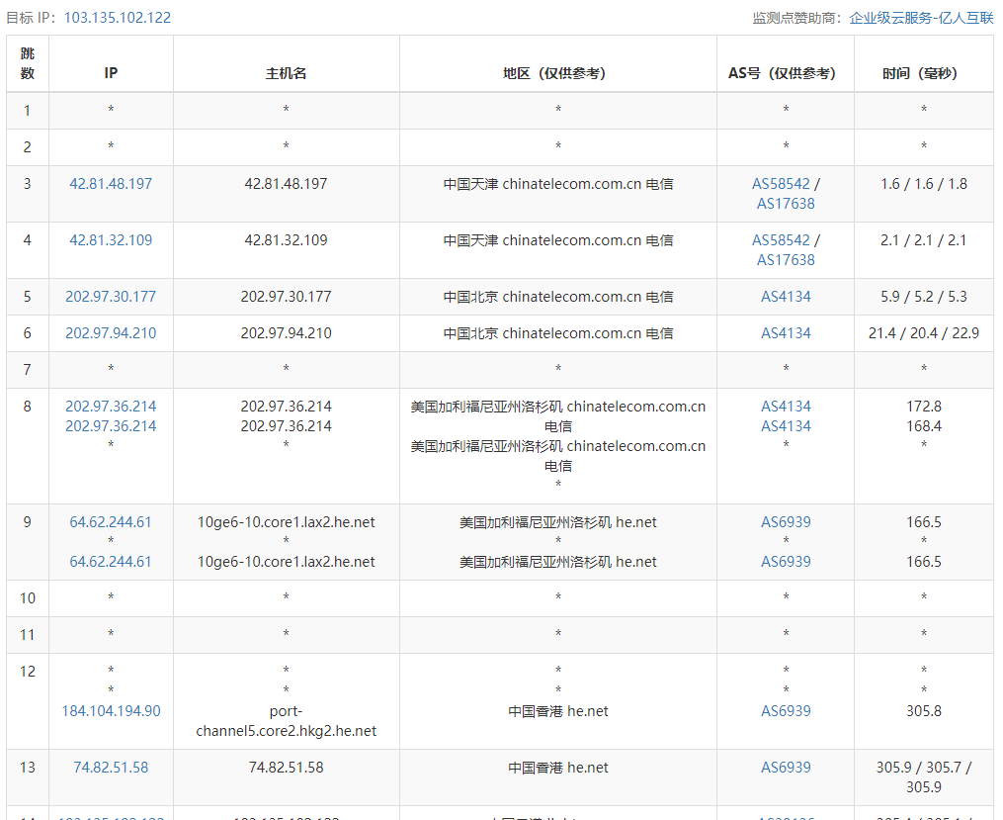Open IP link 42.81.48.197
The image size is (1003, 820).
coord(111,184)
